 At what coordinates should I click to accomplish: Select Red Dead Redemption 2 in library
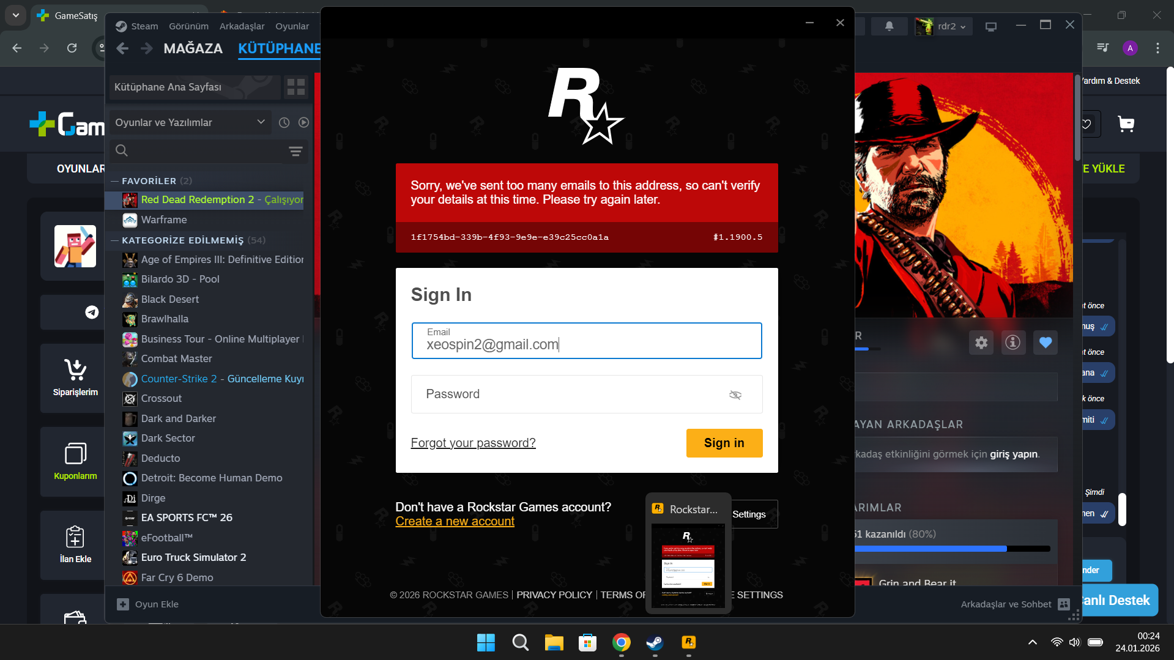tap(205, 200)
